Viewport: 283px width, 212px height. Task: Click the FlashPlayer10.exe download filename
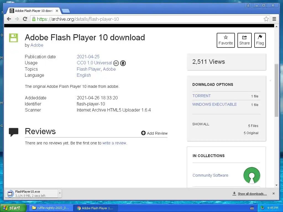(x=27, y=192)
